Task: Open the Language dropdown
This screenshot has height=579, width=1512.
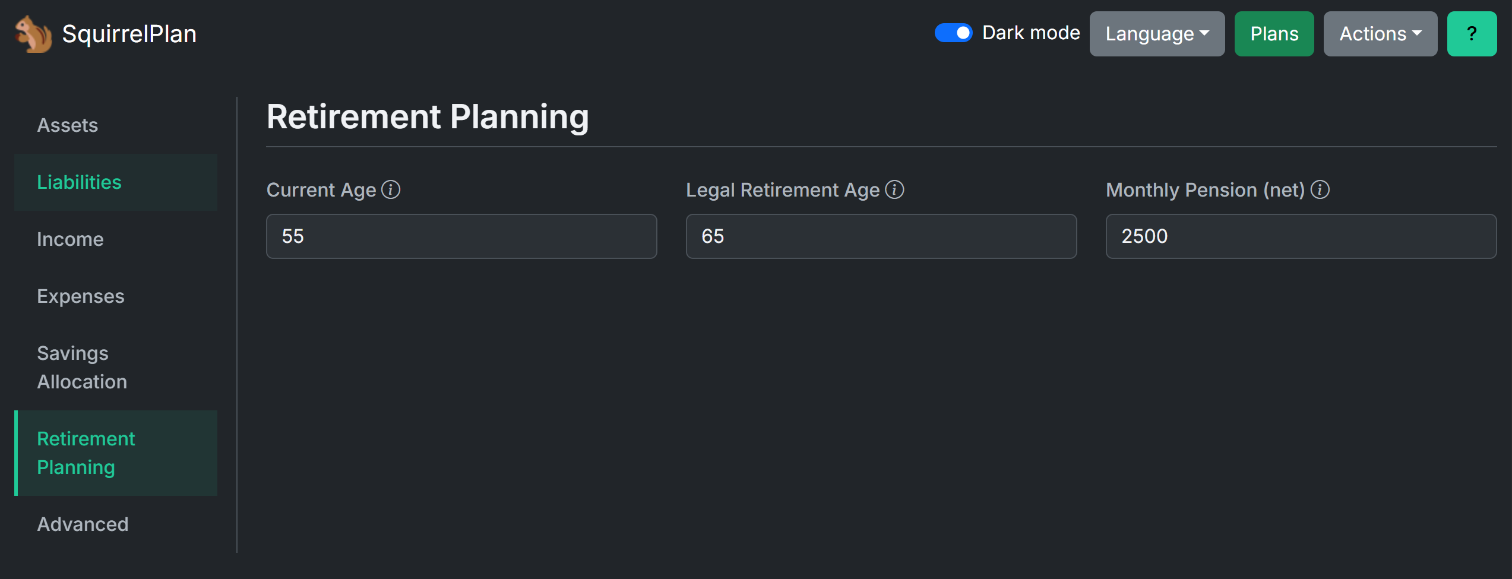Action: click(1156, 34)
